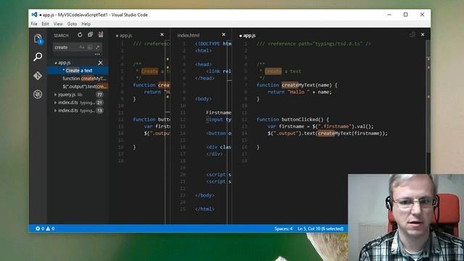464x261 pixels.
Task: Click '</html>' tag in index.html editor
Action: coord(204,209)
